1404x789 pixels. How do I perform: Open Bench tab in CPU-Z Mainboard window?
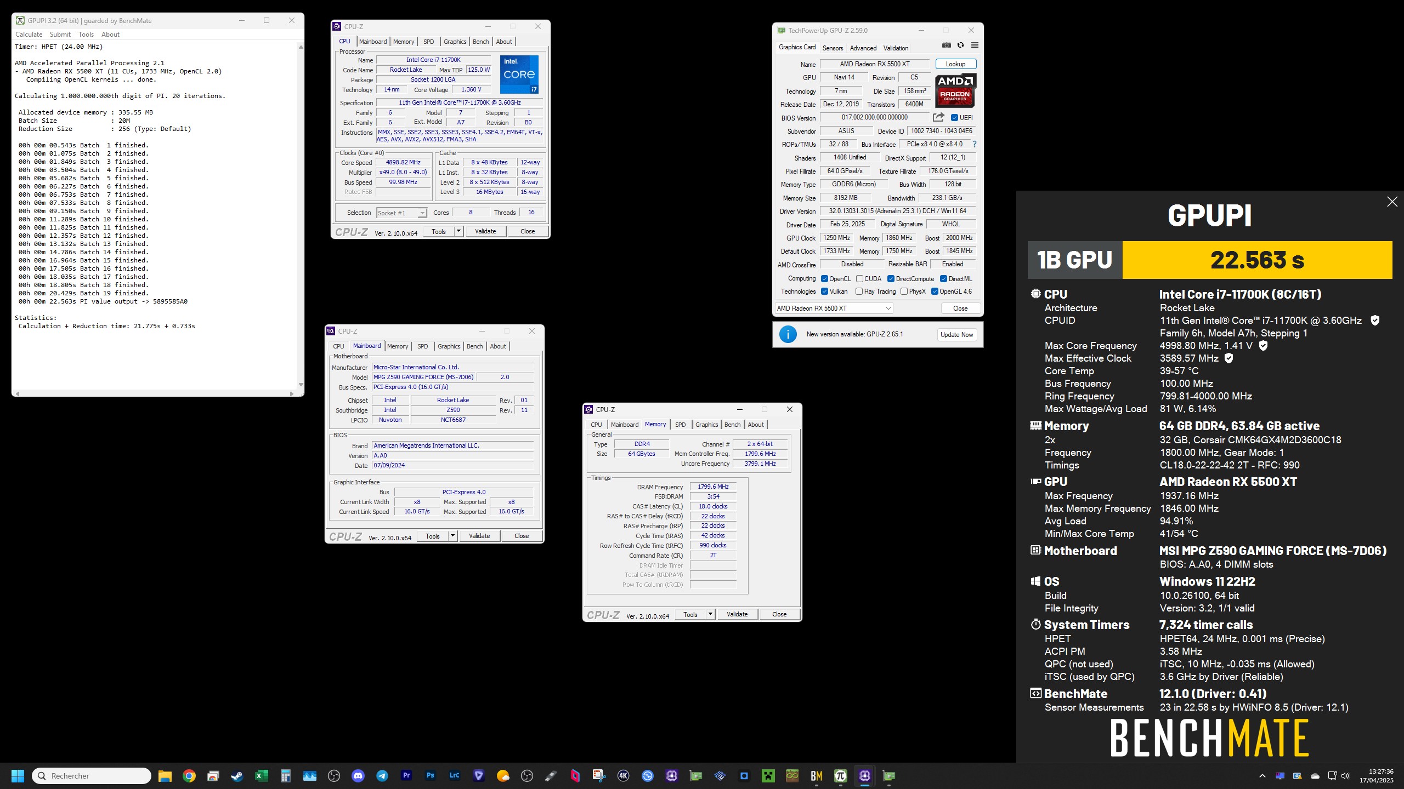474,346
